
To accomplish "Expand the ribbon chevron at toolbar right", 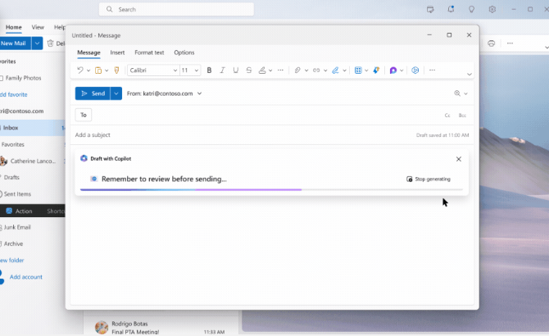I will 470,75.
